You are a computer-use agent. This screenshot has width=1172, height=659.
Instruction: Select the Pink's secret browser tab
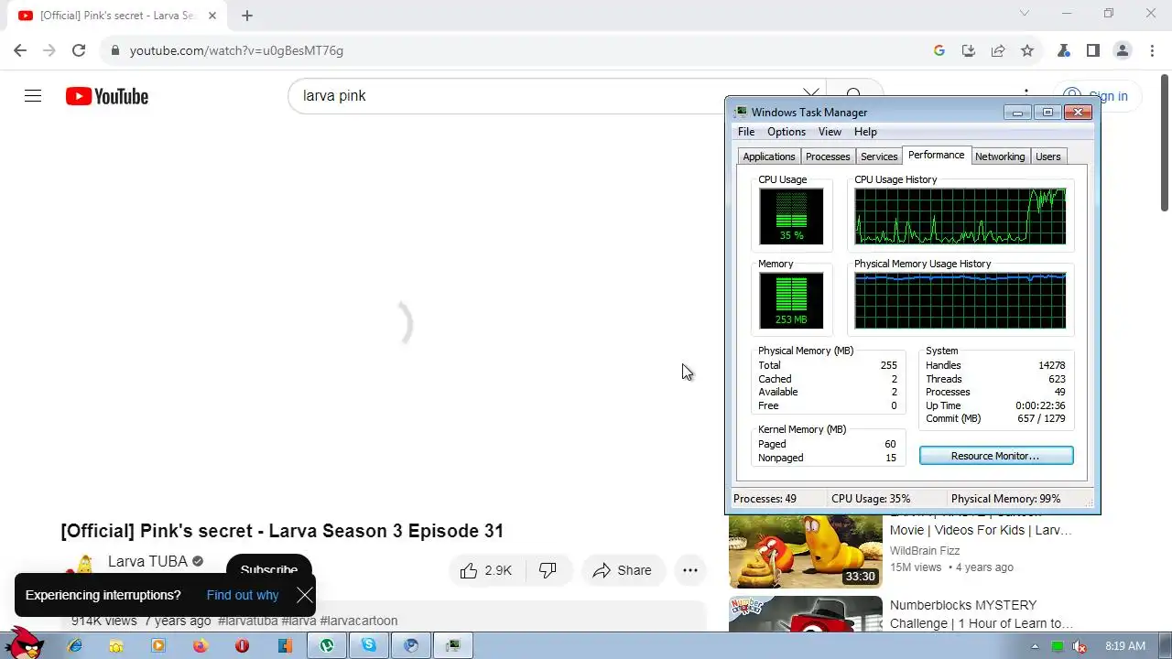[116, 16]
